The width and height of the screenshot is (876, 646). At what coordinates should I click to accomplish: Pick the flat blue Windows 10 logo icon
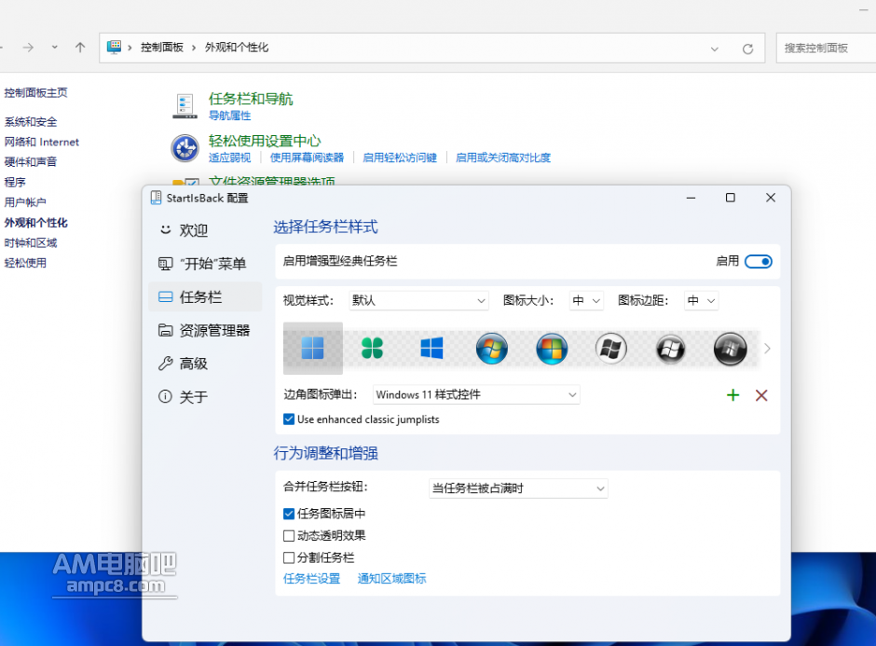431,348
